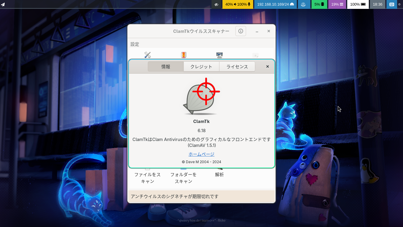Viewport: 403px width, 227px height.
Task: Click the microphone icon in the top bar
Action: click(x=249, y=4)
